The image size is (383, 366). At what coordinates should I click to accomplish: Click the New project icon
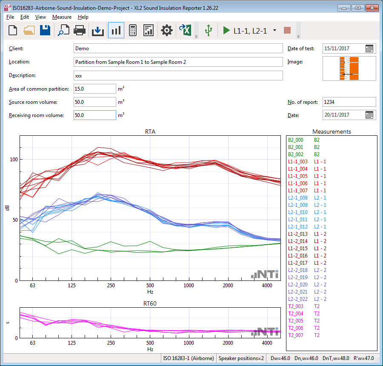click(x=13, y=30)
